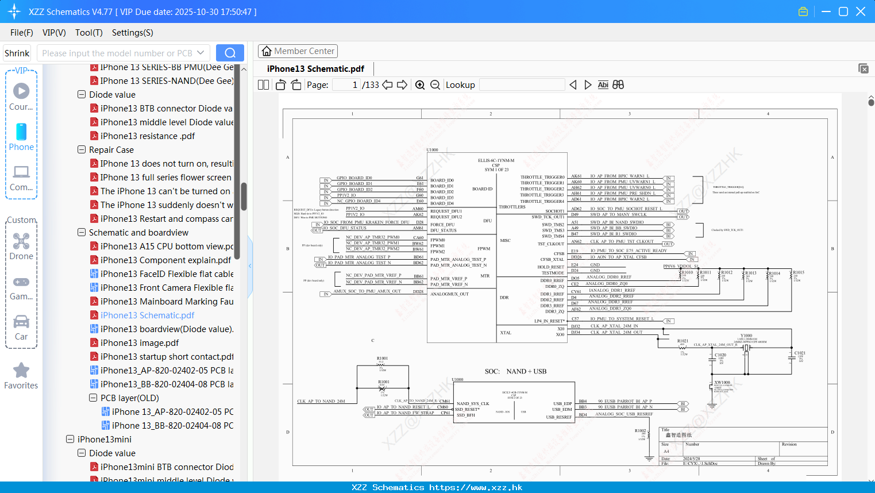The height and width of the screenshot is (493, 875).
Task: Click the XZZ Schematics app logo
Action: coord(14,11)
